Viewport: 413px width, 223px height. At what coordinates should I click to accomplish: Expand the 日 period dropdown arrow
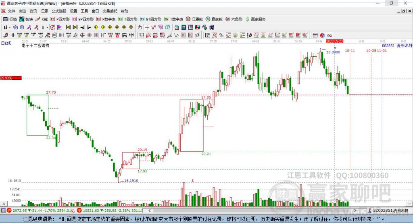tap(10, 27)
